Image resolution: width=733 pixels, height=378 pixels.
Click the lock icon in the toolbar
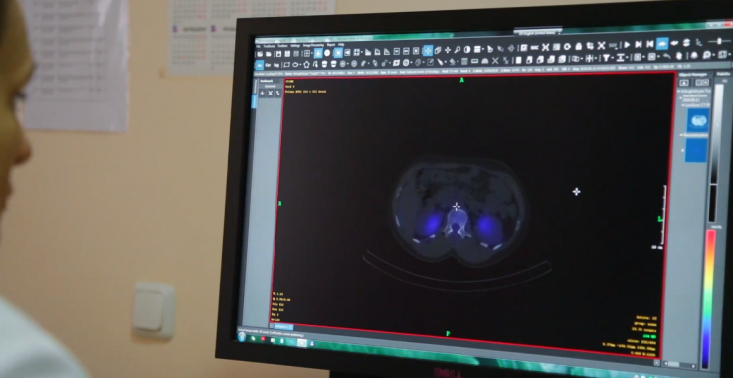pyautogui.click(x=578, y=46)
